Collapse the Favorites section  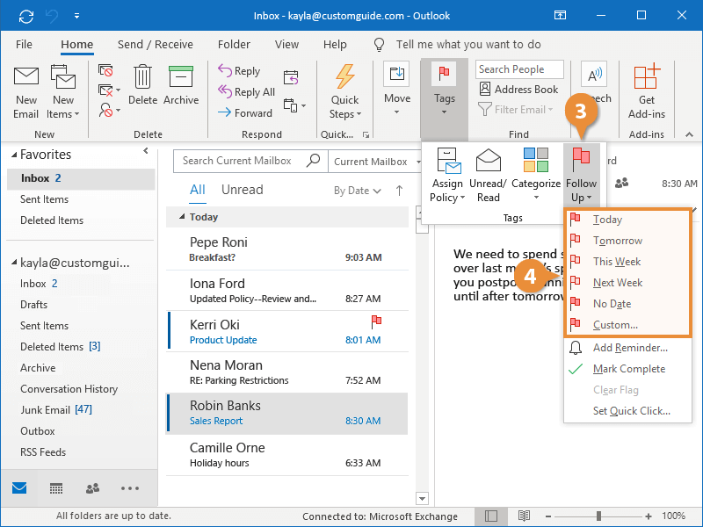click(14, 155)
